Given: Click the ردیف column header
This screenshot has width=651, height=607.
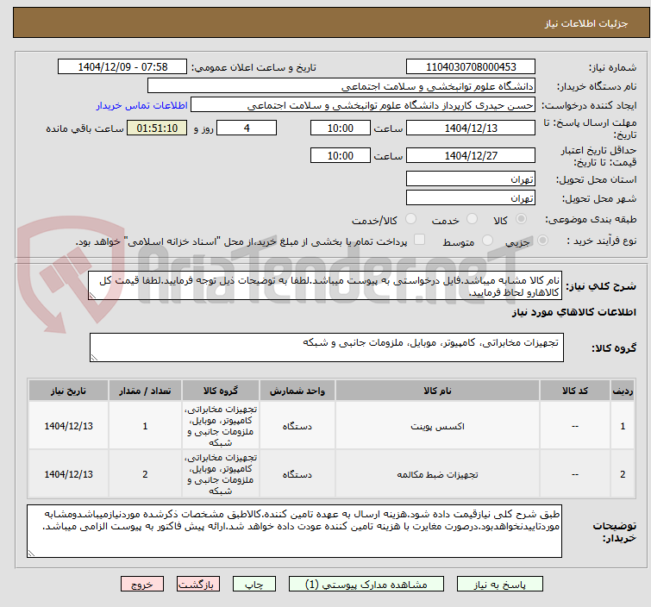Looking at the screenshot, I should coord(623,391).
